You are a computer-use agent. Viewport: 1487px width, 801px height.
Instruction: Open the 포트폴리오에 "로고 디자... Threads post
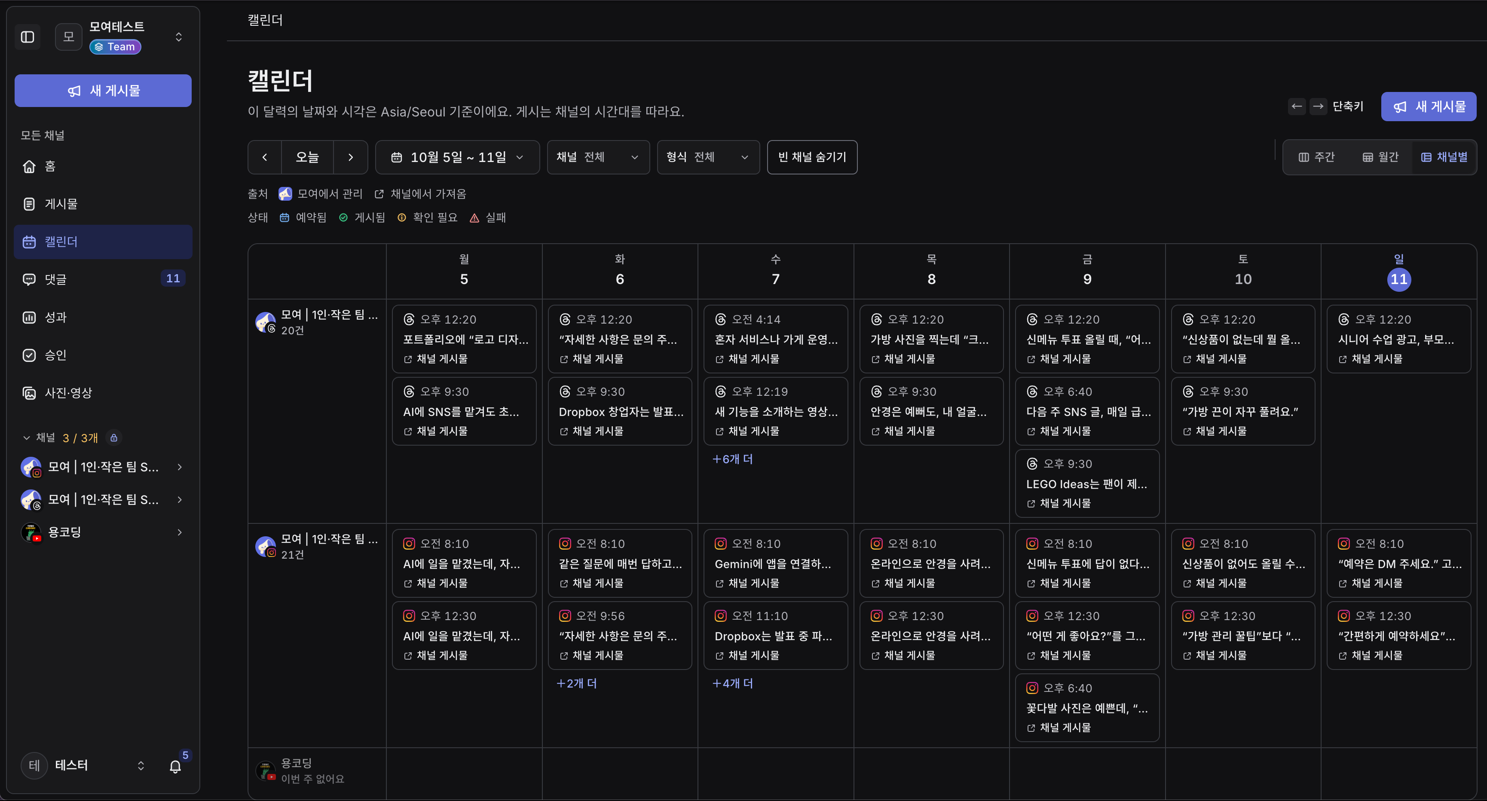(464, 339)
